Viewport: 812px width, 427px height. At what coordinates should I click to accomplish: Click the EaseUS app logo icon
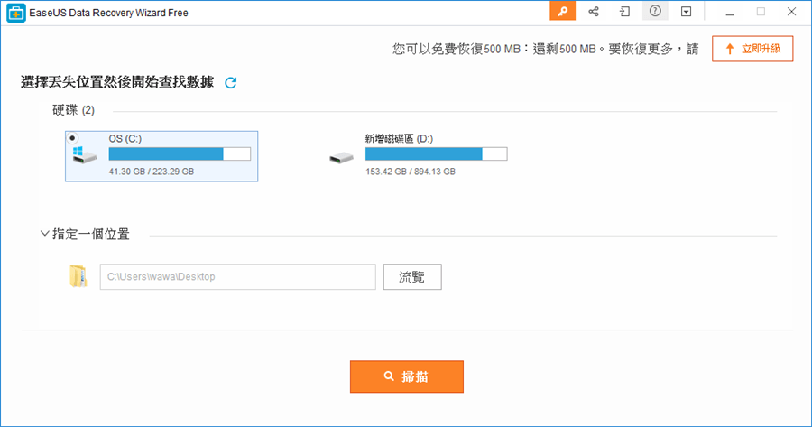coord(15,13)
